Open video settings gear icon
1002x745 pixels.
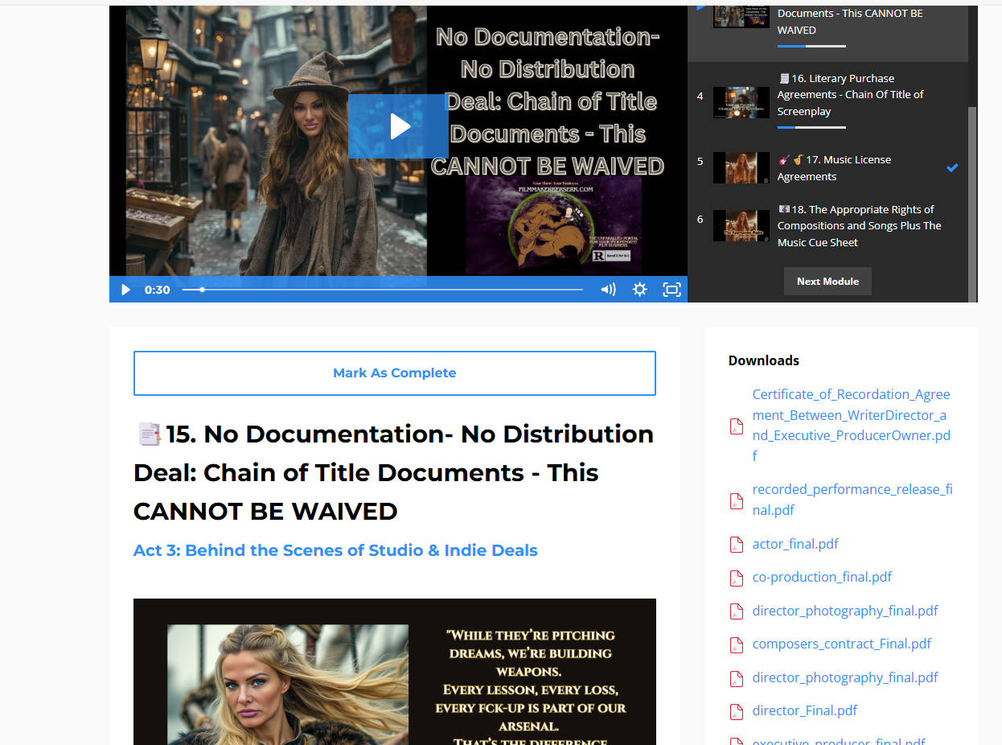click(639, 290)
